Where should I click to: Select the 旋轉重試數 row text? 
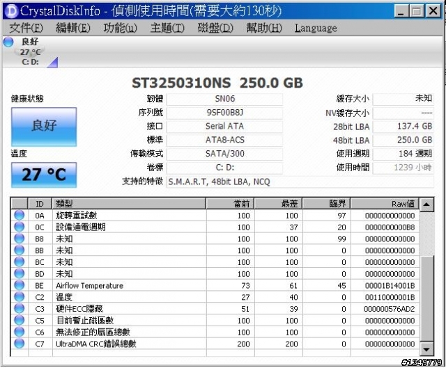coord(76,216)
